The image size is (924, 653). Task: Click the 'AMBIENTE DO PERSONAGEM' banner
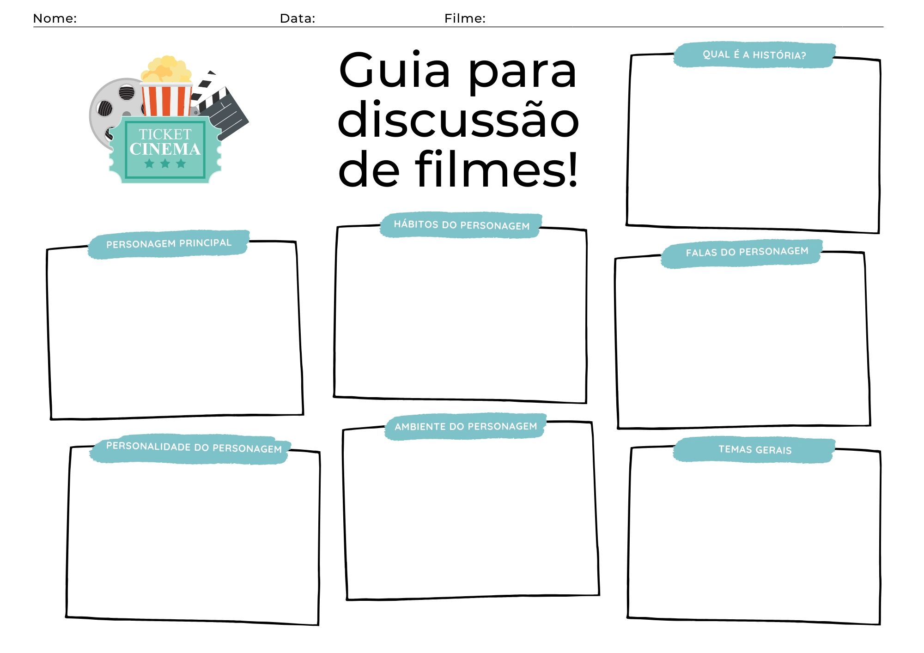[x=466, y=426]
